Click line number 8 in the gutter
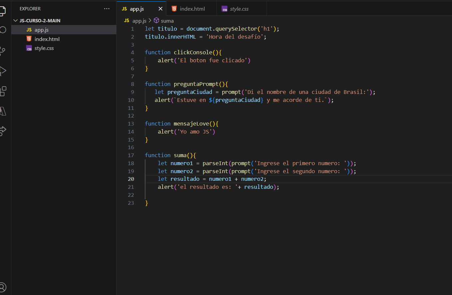The image size is (452, 295). (133, 84)
